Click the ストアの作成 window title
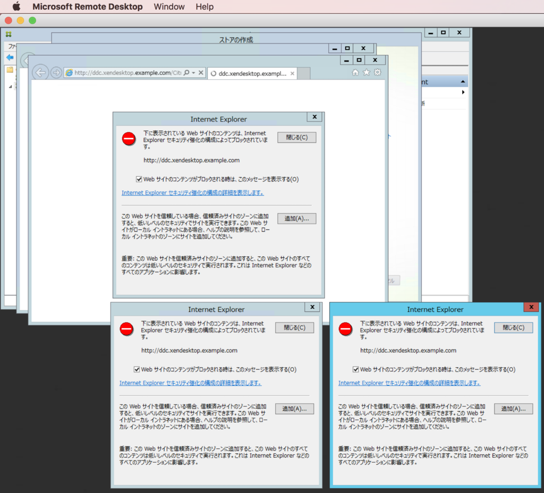The height and width of the screenshot is (493, 544). [x=236, y=39]
